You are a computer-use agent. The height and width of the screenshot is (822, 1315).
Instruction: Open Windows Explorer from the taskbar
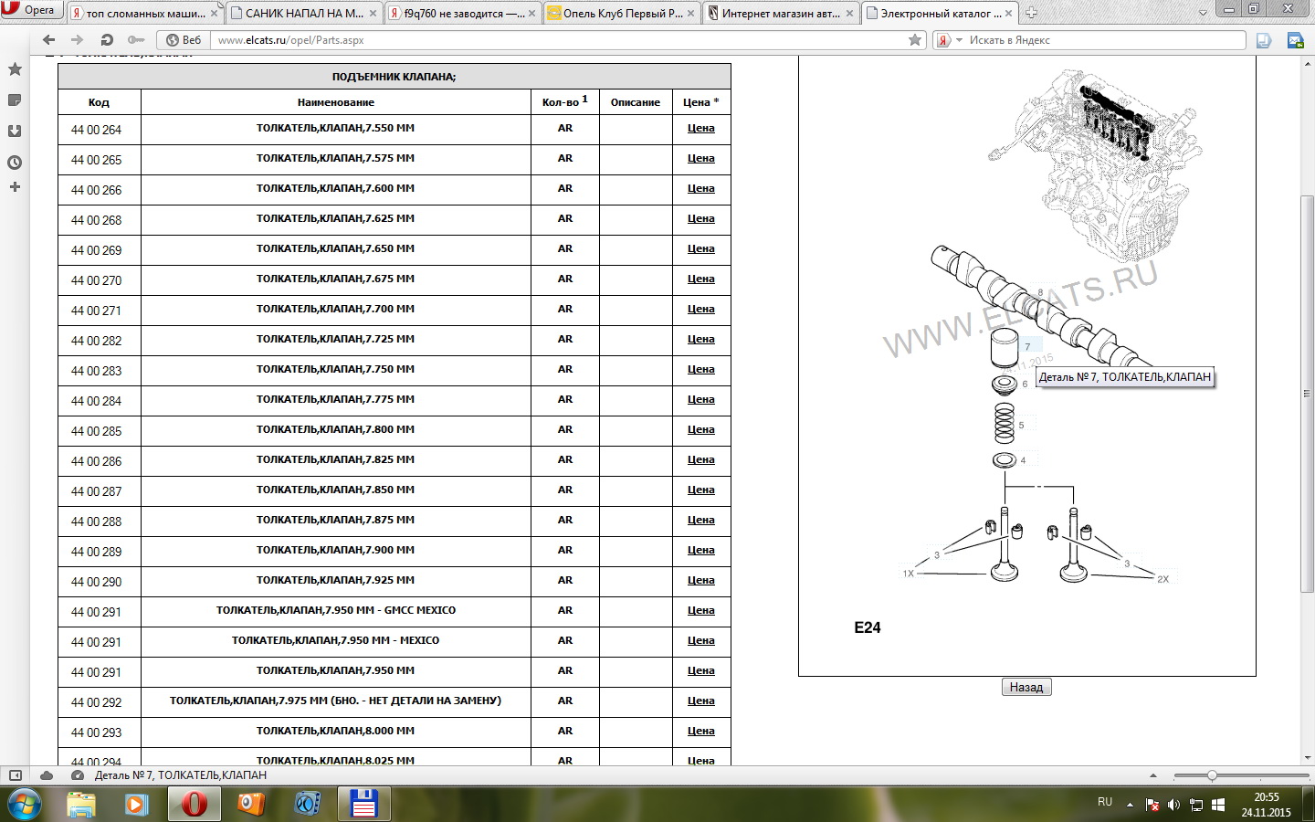point(80,804)
